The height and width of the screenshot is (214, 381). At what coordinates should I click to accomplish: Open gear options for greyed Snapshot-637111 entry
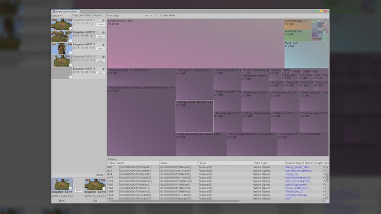[x=103, y=57]
